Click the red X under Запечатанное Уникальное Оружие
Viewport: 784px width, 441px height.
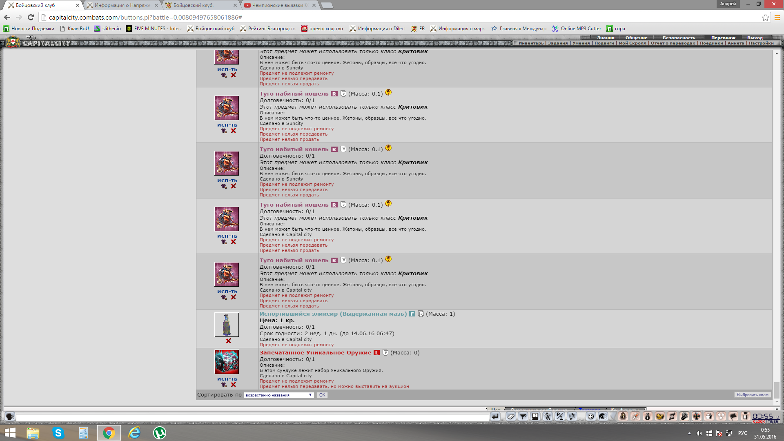[233, 385]
